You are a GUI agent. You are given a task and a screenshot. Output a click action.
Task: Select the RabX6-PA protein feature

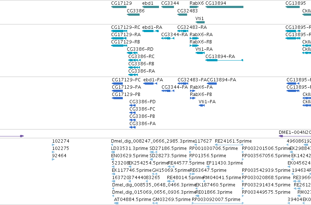193,91
